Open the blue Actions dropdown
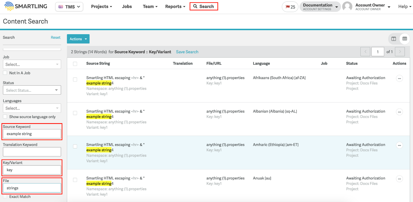 78,39
